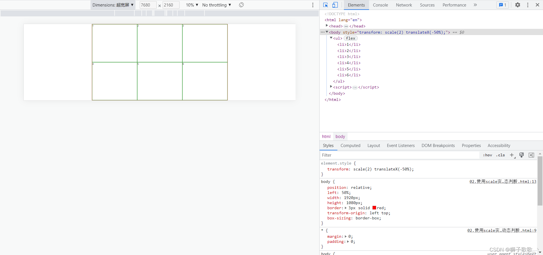Click the flex badge on ul

[x=351, y=38]
